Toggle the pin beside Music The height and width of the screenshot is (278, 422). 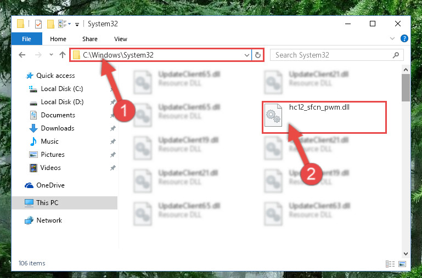click(x=112, y=141)
